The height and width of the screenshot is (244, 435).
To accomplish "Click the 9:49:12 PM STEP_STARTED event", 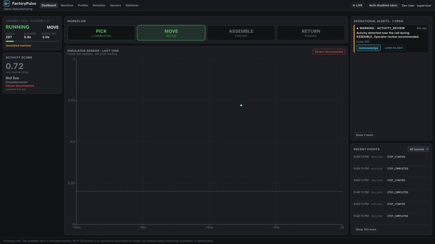I will 391,180.
